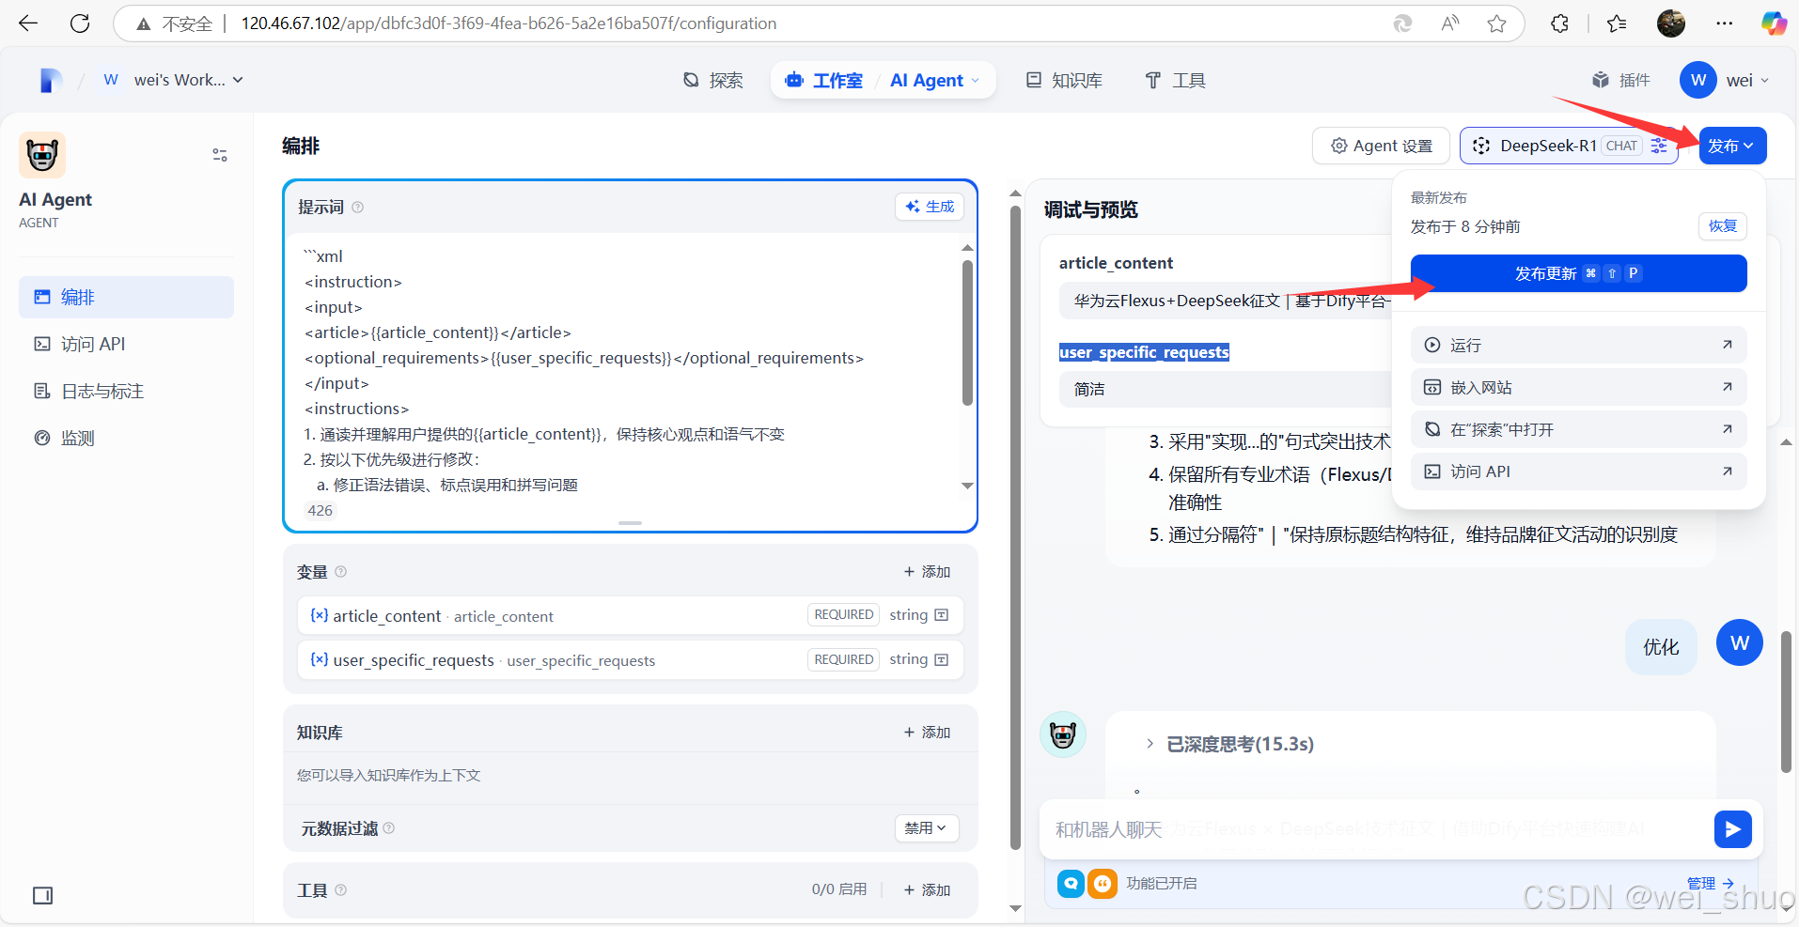1799x927 pixels.
Task: Click the AI Agent robot app icon
Action: pyautogui.click(x=42, y=155)
